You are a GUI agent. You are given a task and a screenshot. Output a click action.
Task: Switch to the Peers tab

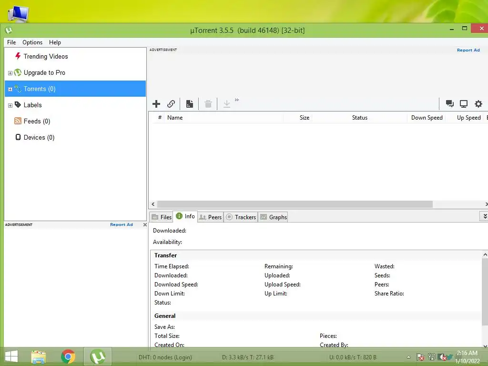coord(210,217)
